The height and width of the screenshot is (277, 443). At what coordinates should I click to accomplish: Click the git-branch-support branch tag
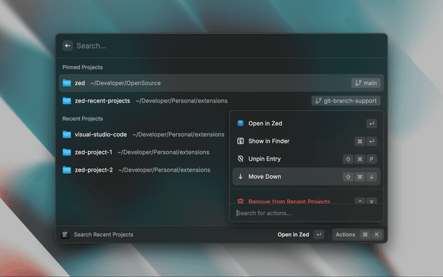(x=345, y=101)
